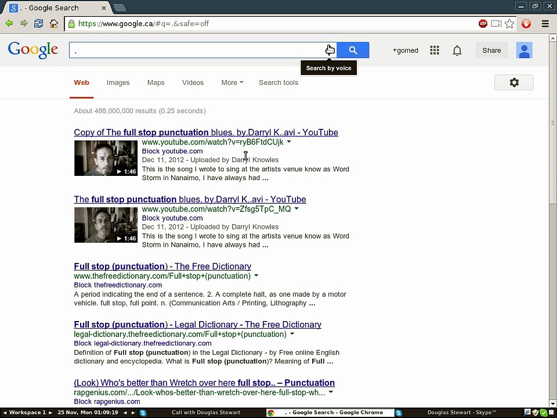The height and width of the screenshot is (418, 557).
Task: Switch to Maps results
Action: pyautogui.click(x=155, y=82)
